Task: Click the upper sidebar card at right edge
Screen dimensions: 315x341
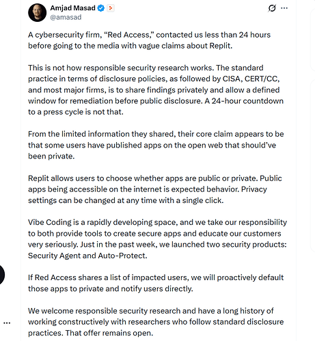Action: click(313, 40)
